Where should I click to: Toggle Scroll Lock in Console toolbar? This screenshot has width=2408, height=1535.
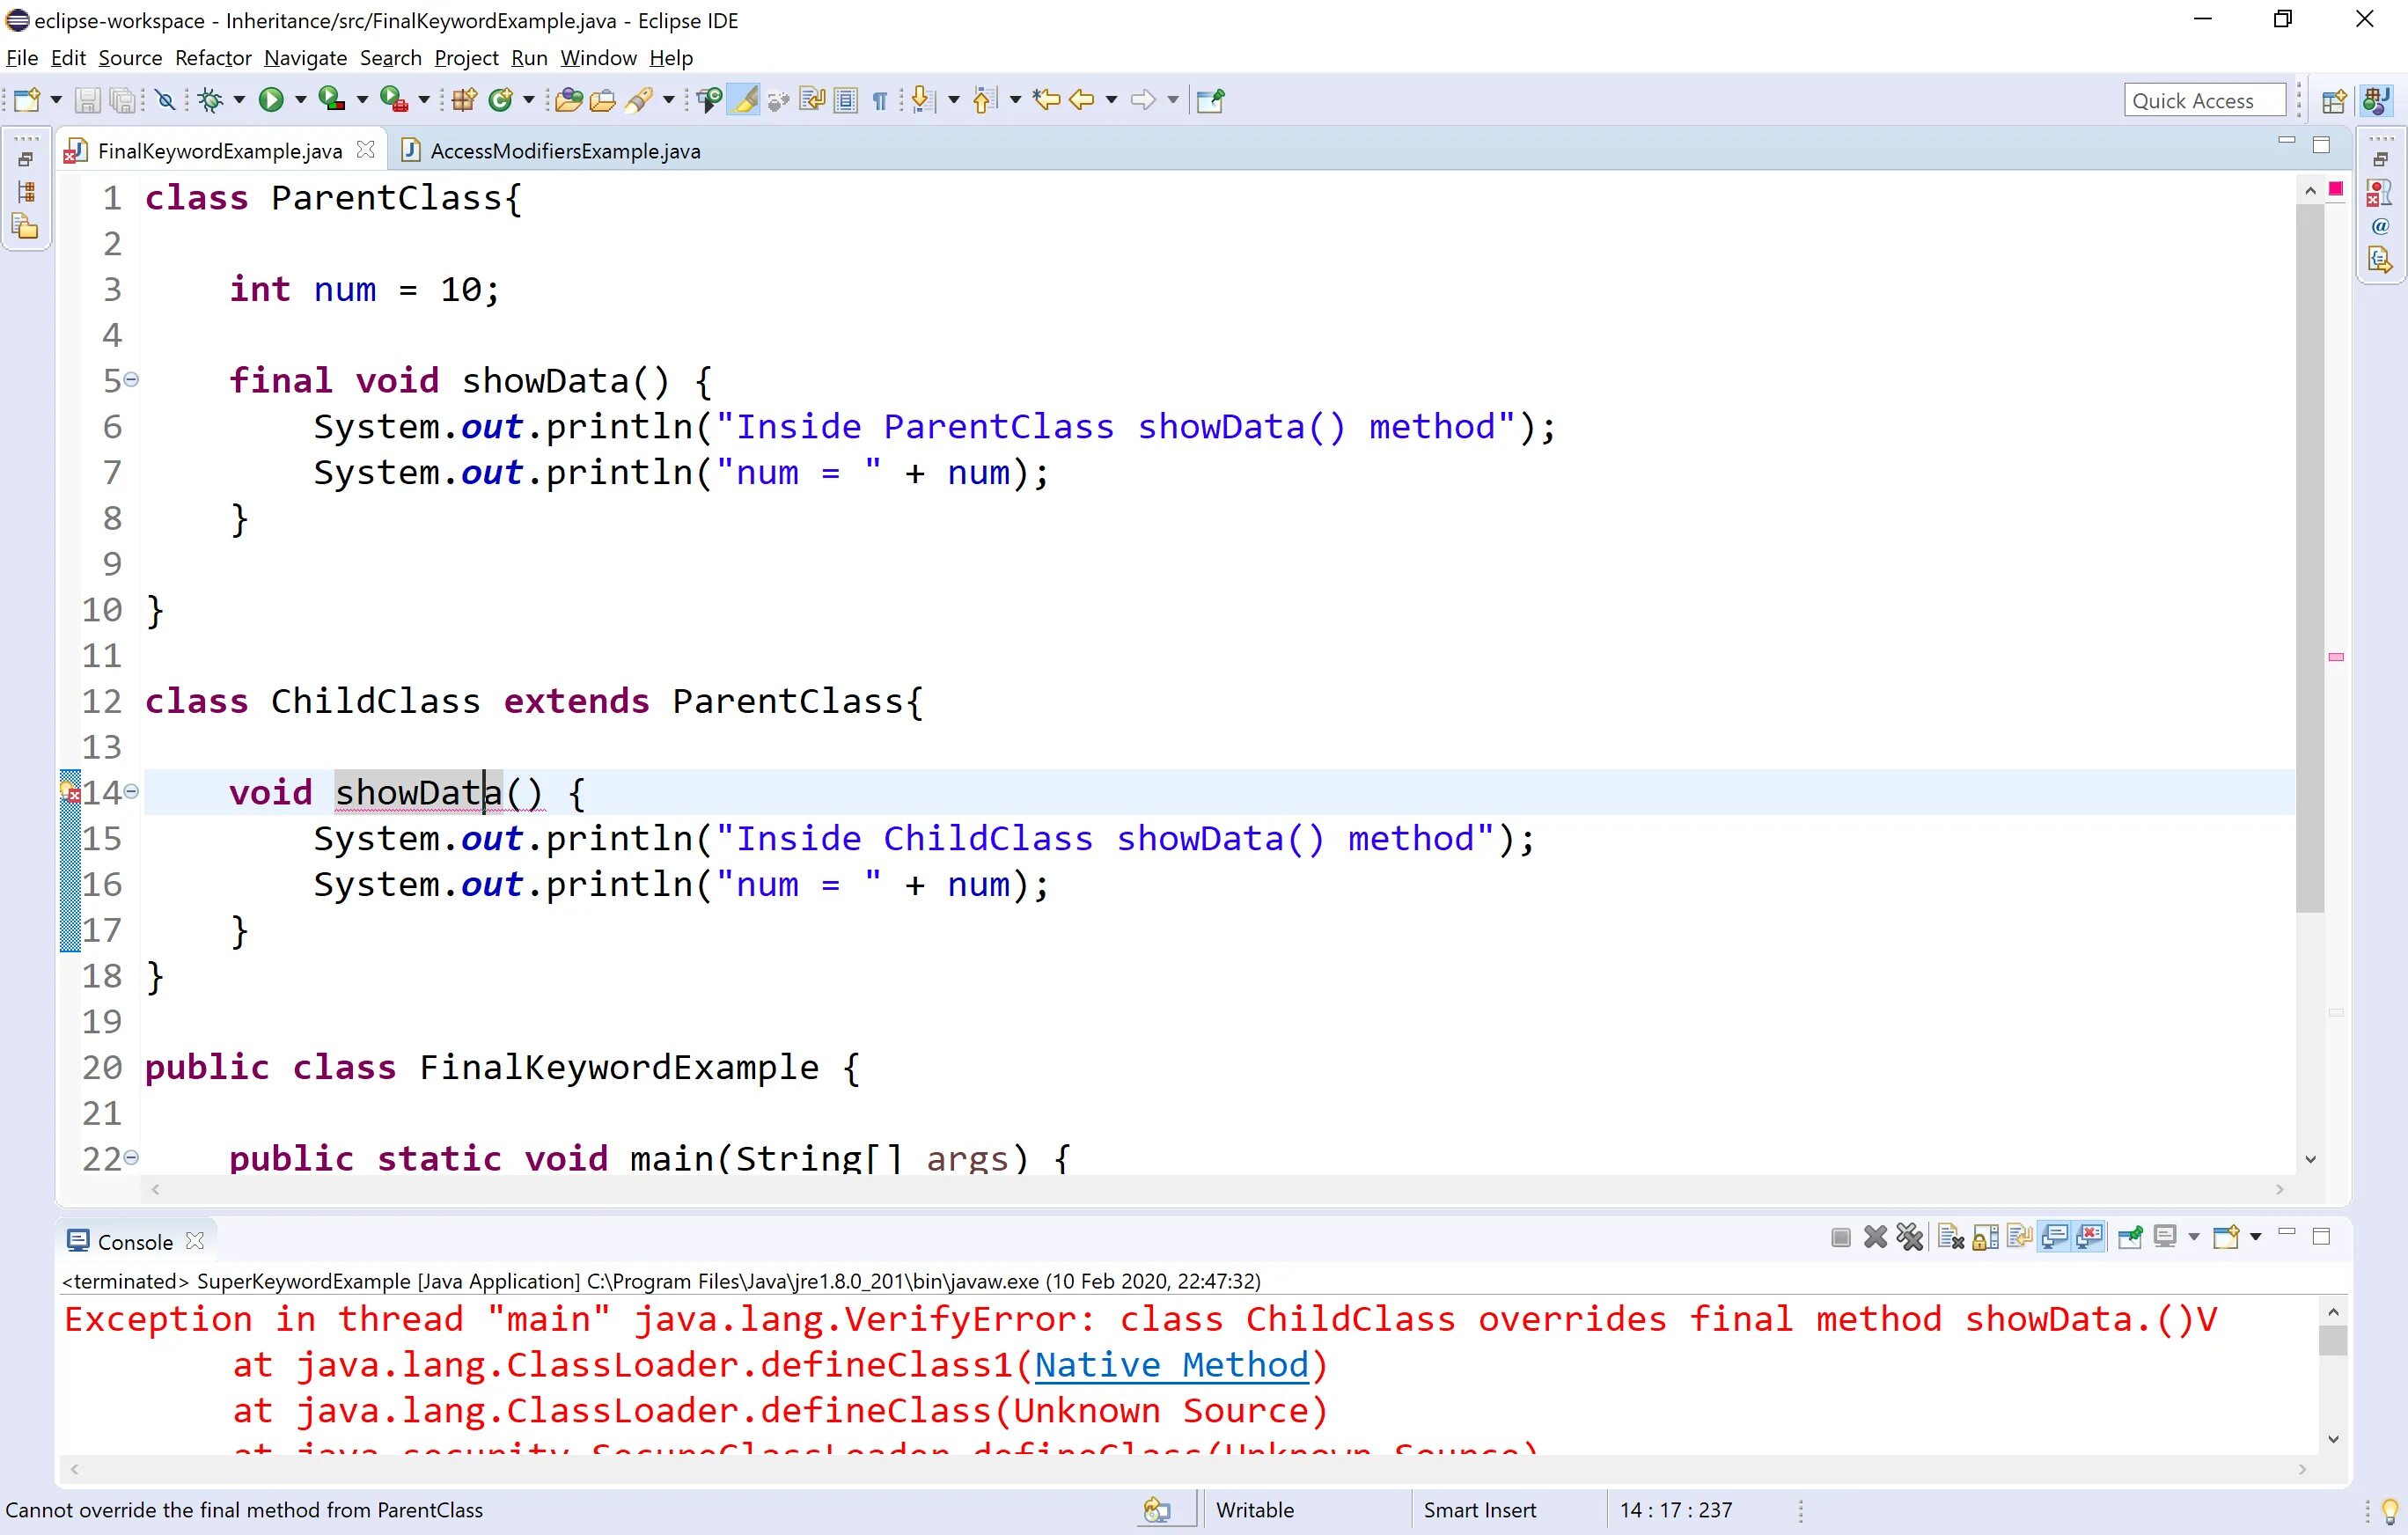click(x=1986, y=1238)
